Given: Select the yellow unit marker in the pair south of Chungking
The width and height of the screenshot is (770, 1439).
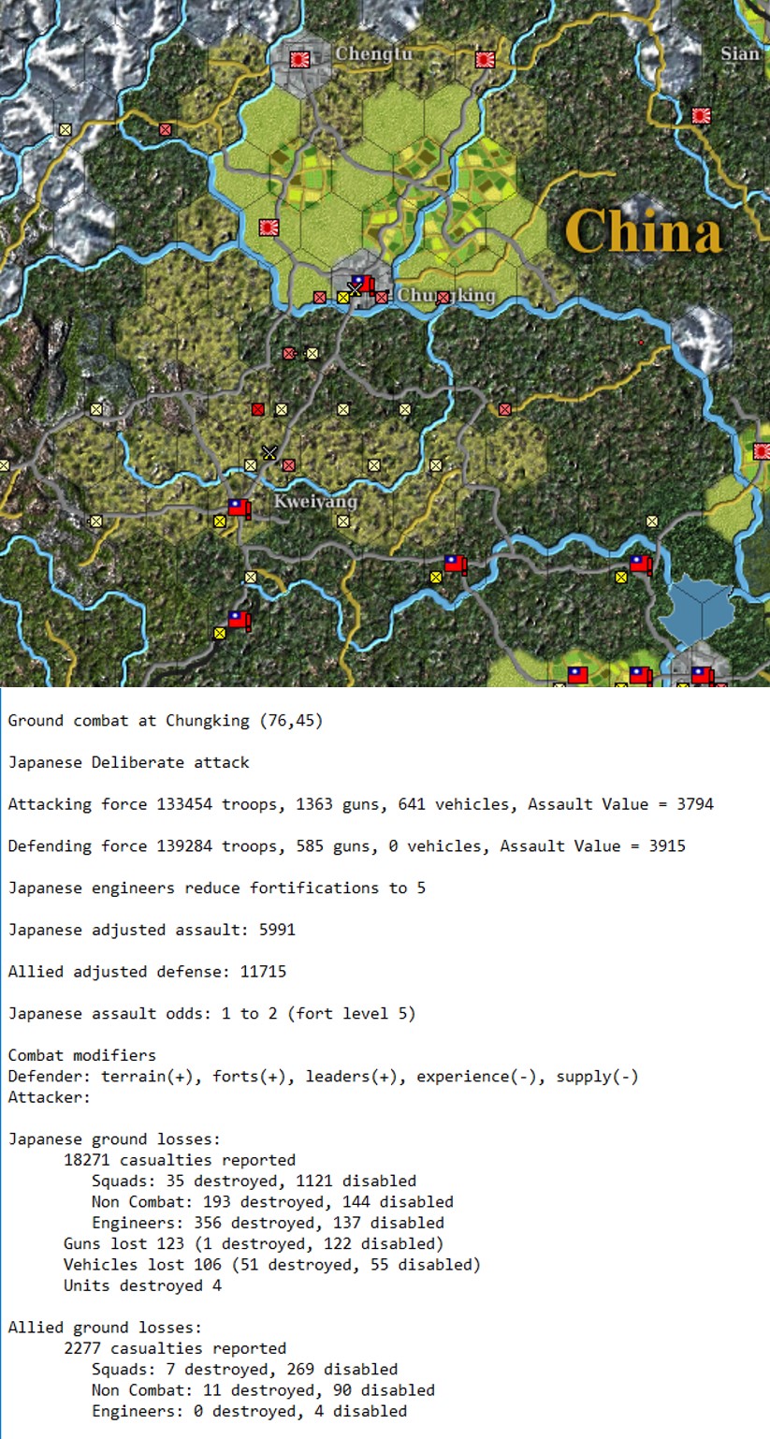Looking at the screenshot, I should pyautogui.click(x=312, y=353).
